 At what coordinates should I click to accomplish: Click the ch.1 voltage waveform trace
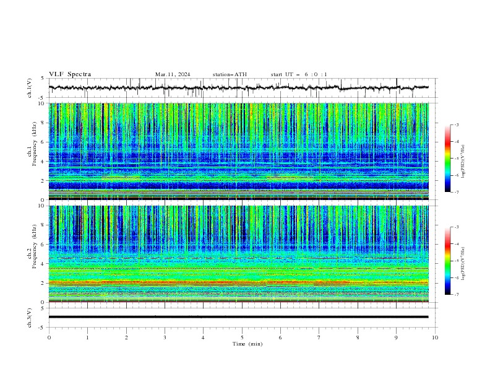pos(238,88)
